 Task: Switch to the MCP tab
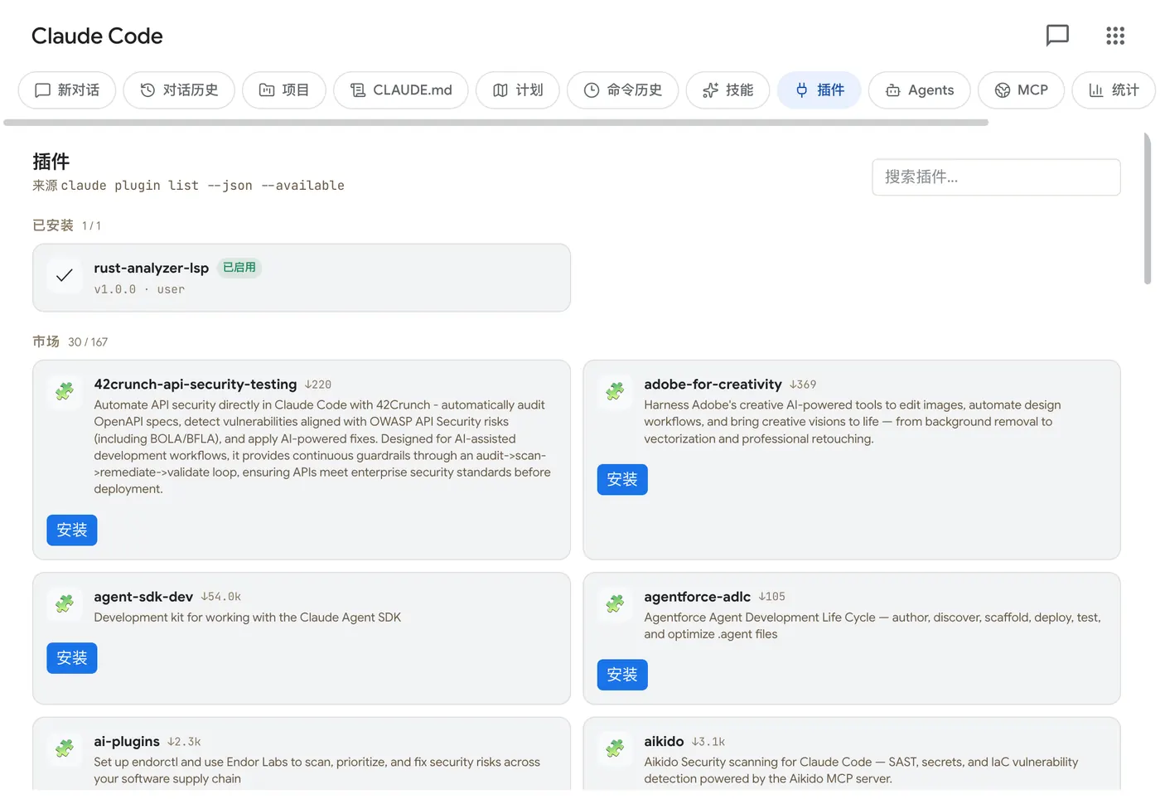click(x=1022, y=90)
